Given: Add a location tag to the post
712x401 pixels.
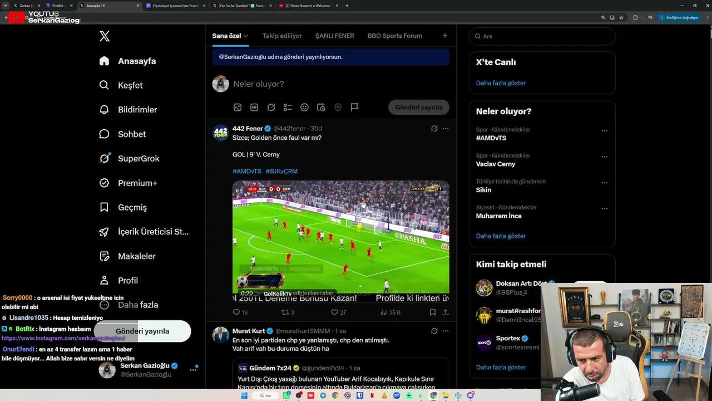Looking at the screenshot, I should (x=338, y=107).
